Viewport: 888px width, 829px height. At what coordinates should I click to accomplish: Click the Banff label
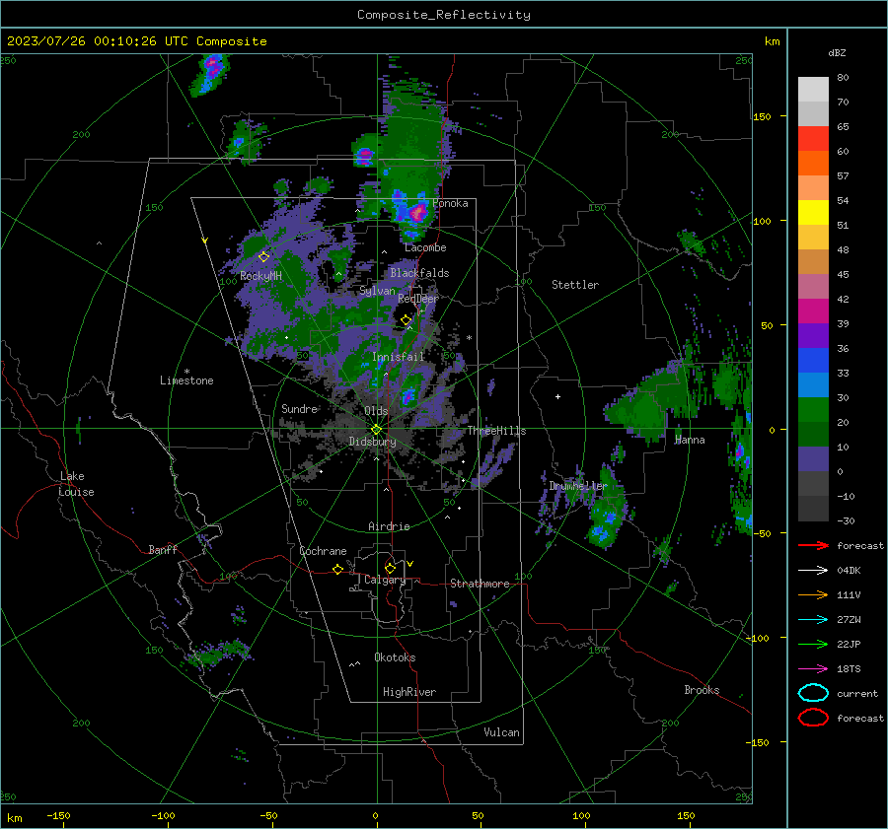[163, 549]
